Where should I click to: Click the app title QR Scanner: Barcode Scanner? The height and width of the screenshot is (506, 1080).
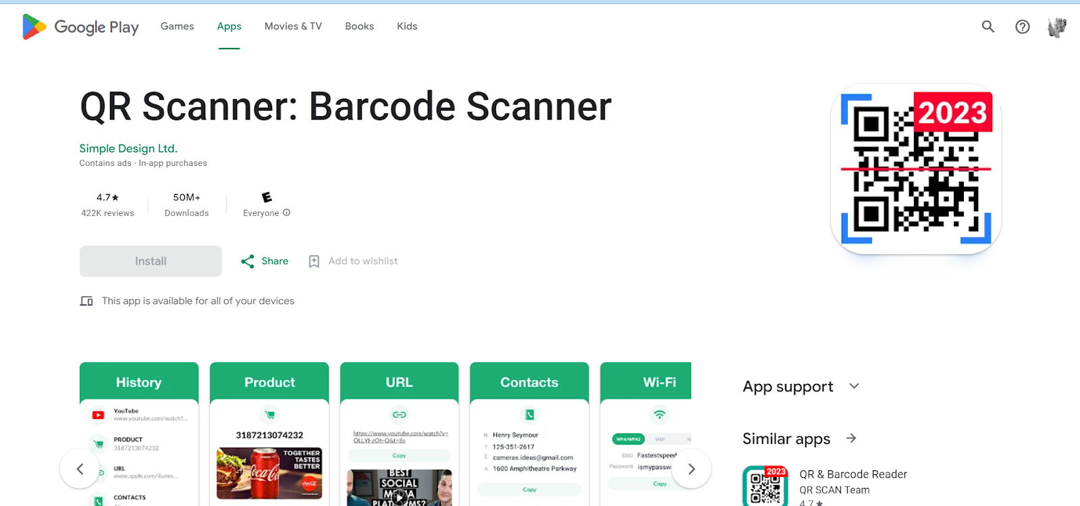point(346,107)
